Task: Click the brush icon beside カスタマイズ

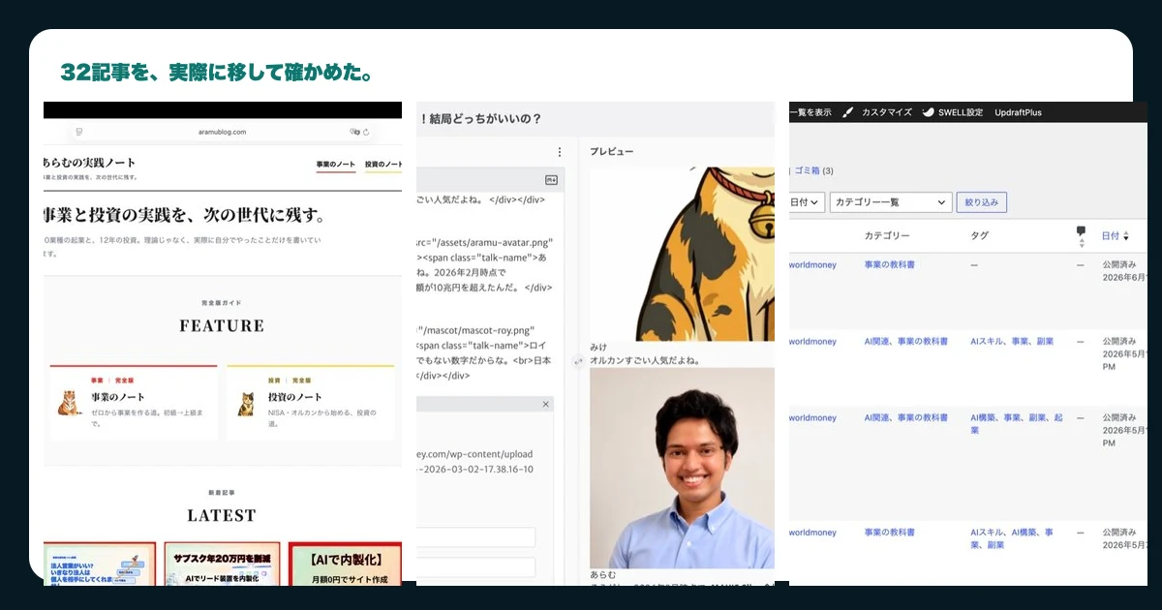Action: point(848,112)
